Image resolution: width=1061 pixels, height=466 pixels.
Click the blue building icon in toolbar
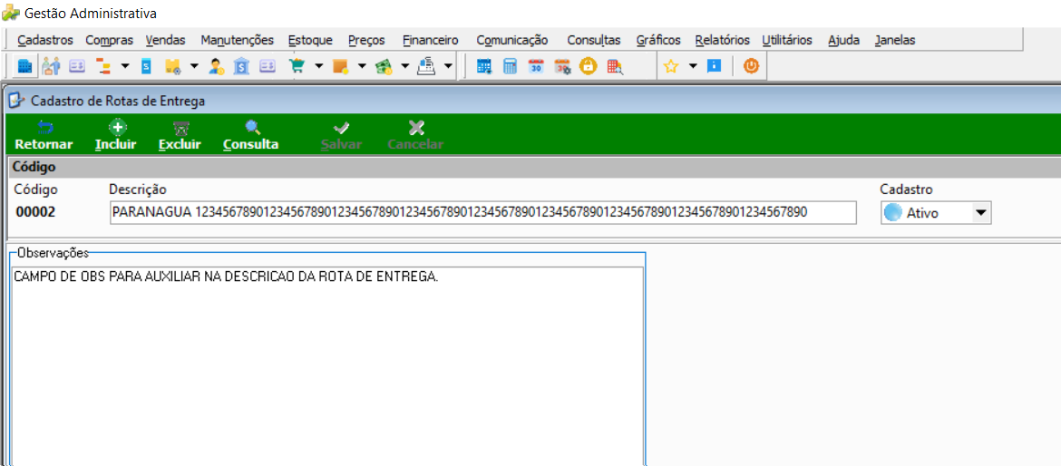(24, 66)
